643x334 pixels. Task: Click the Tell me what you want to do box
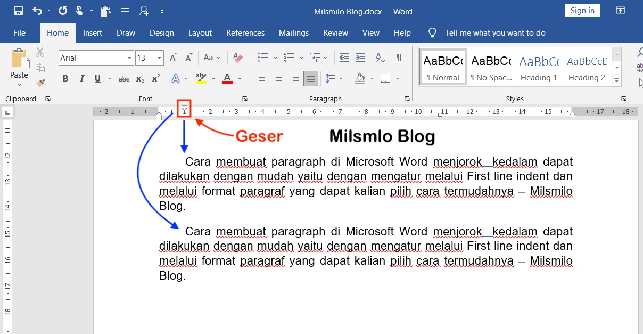click(495, 33)
